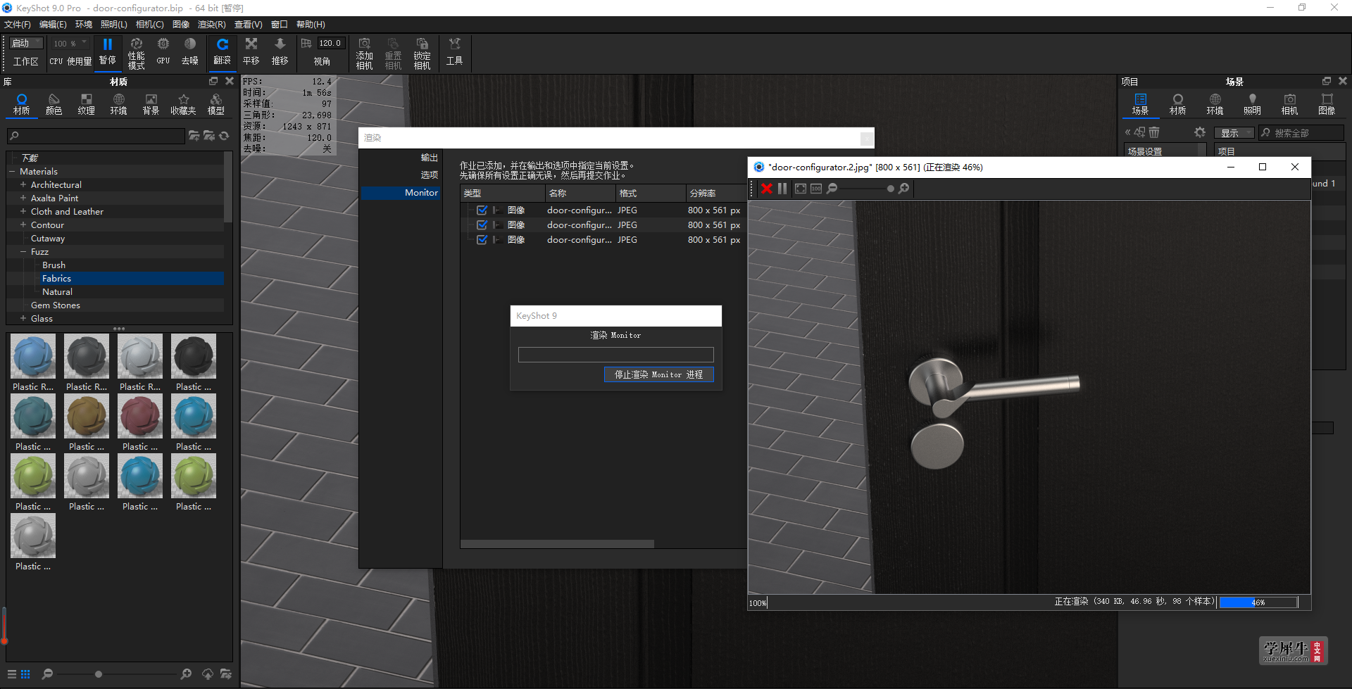Click the library thumbnail size slider handle
The image size is (1352, 689).
pyautogui.click(x=99, y=674)
